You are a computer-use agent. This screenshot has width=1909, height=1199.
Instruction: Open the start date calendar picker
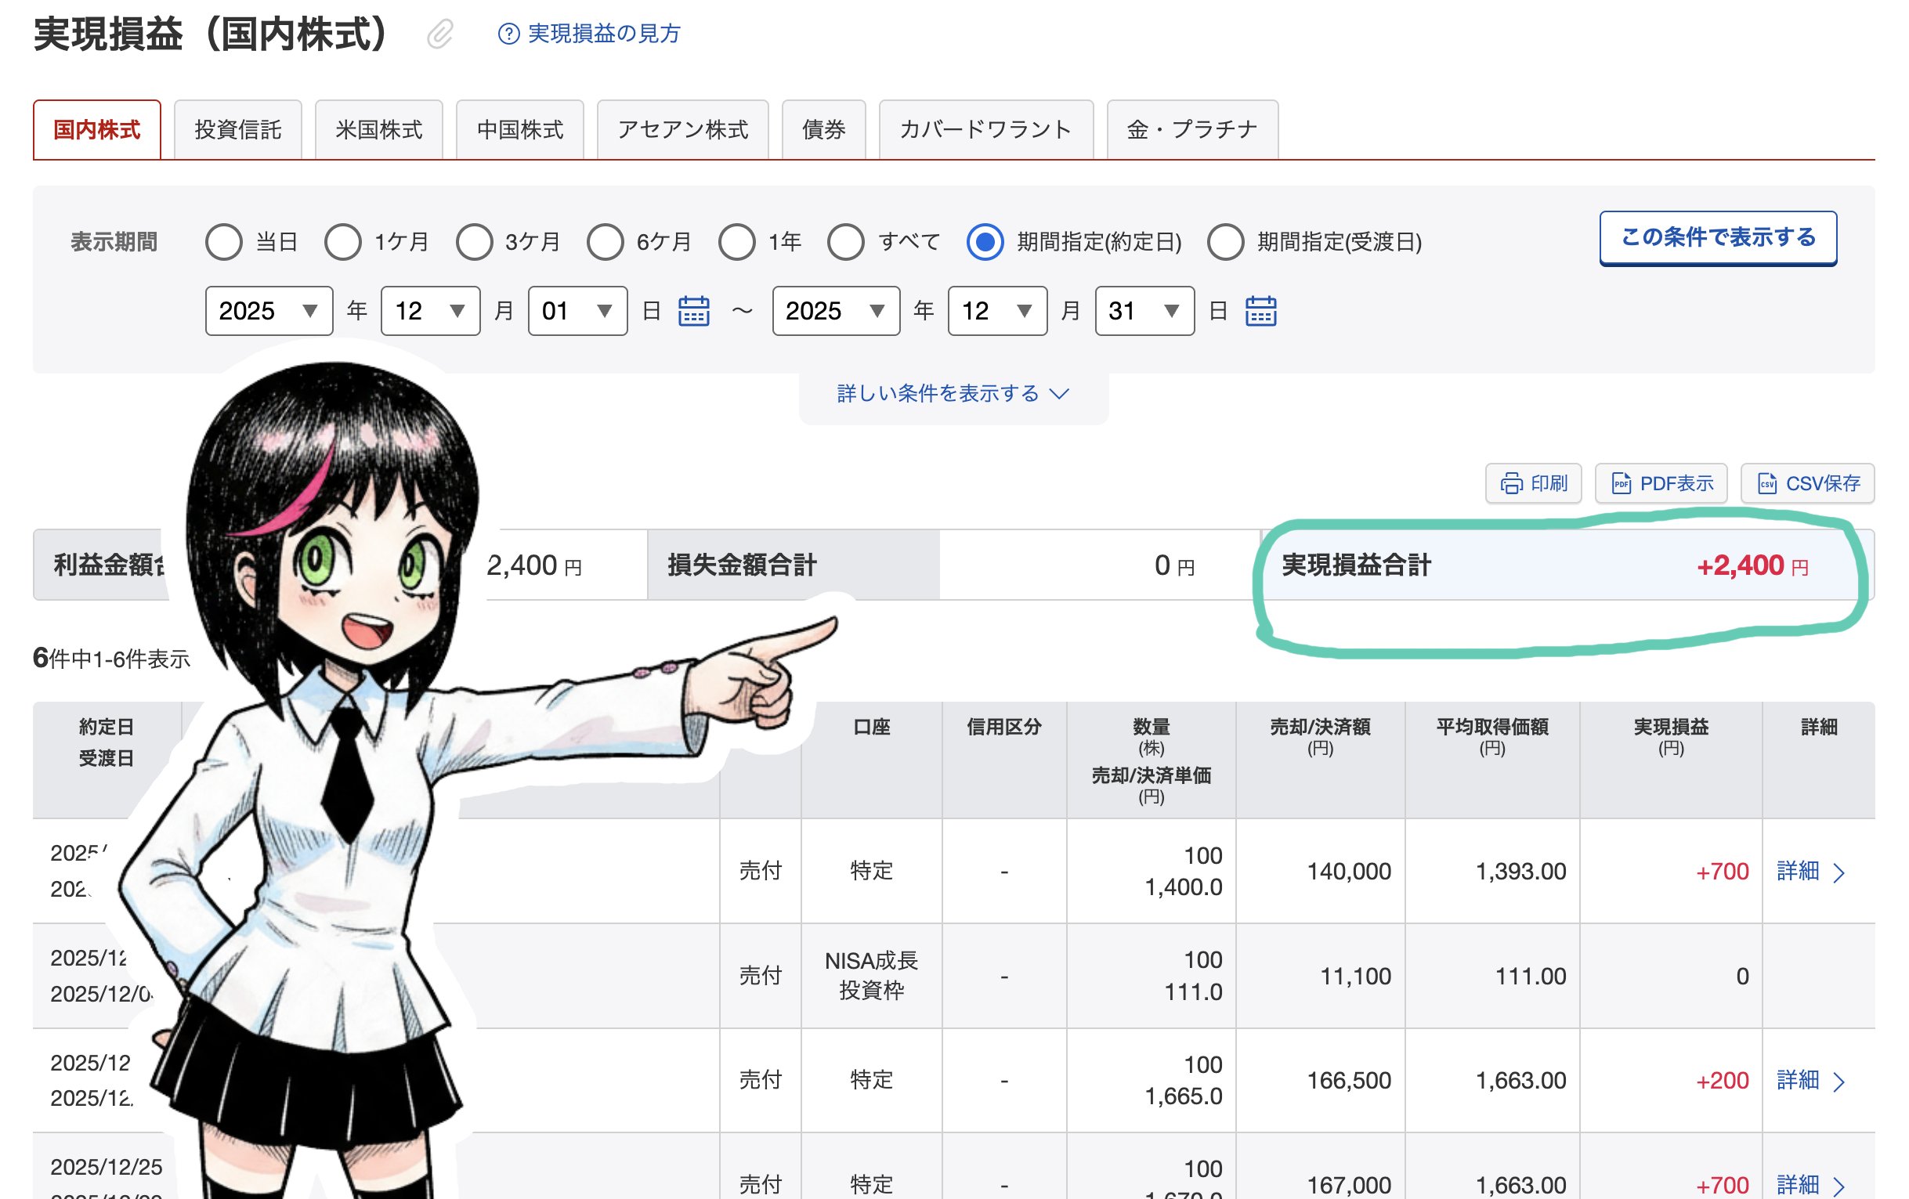[x=694, y=311]
